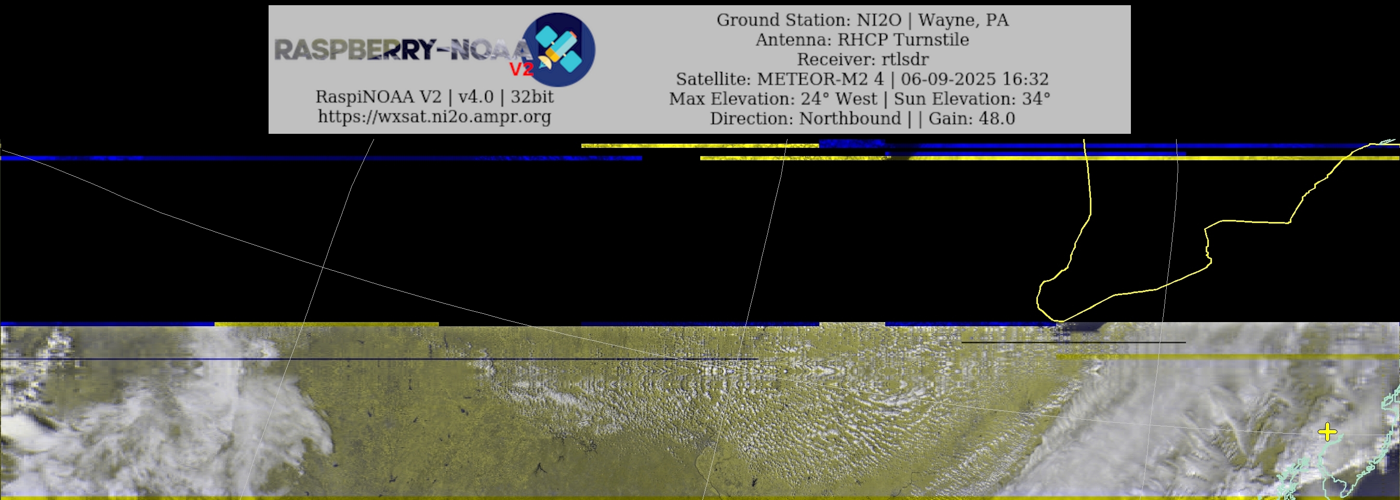Click the satellite logo icon in banner
The image size is (1400, 500).
[558, 49]
